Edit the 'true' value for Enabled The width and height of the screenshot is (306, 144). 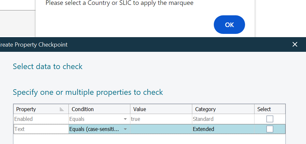point(161,119)
